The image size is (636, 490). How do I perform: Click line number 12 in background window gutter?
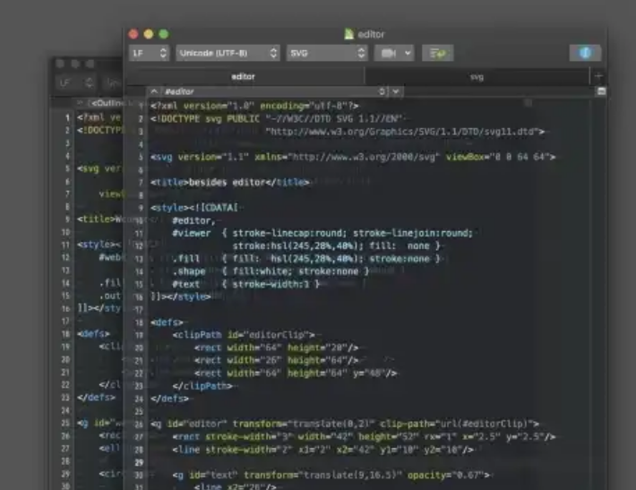(65, 258)
